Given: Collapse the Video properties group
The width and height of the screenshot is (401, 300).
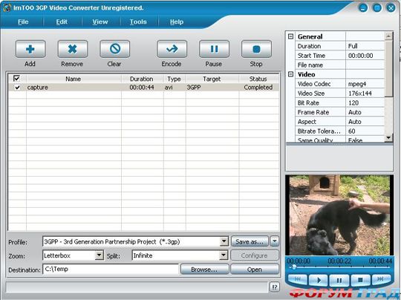Looking at the screenshot, I should 290,74.
